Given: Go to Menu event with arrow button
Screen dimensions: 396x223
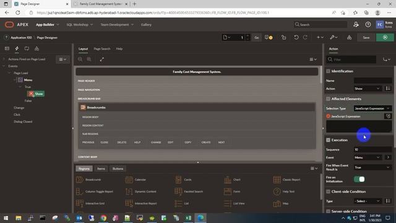Looking at the screenshot, I should tap(388, 157).
